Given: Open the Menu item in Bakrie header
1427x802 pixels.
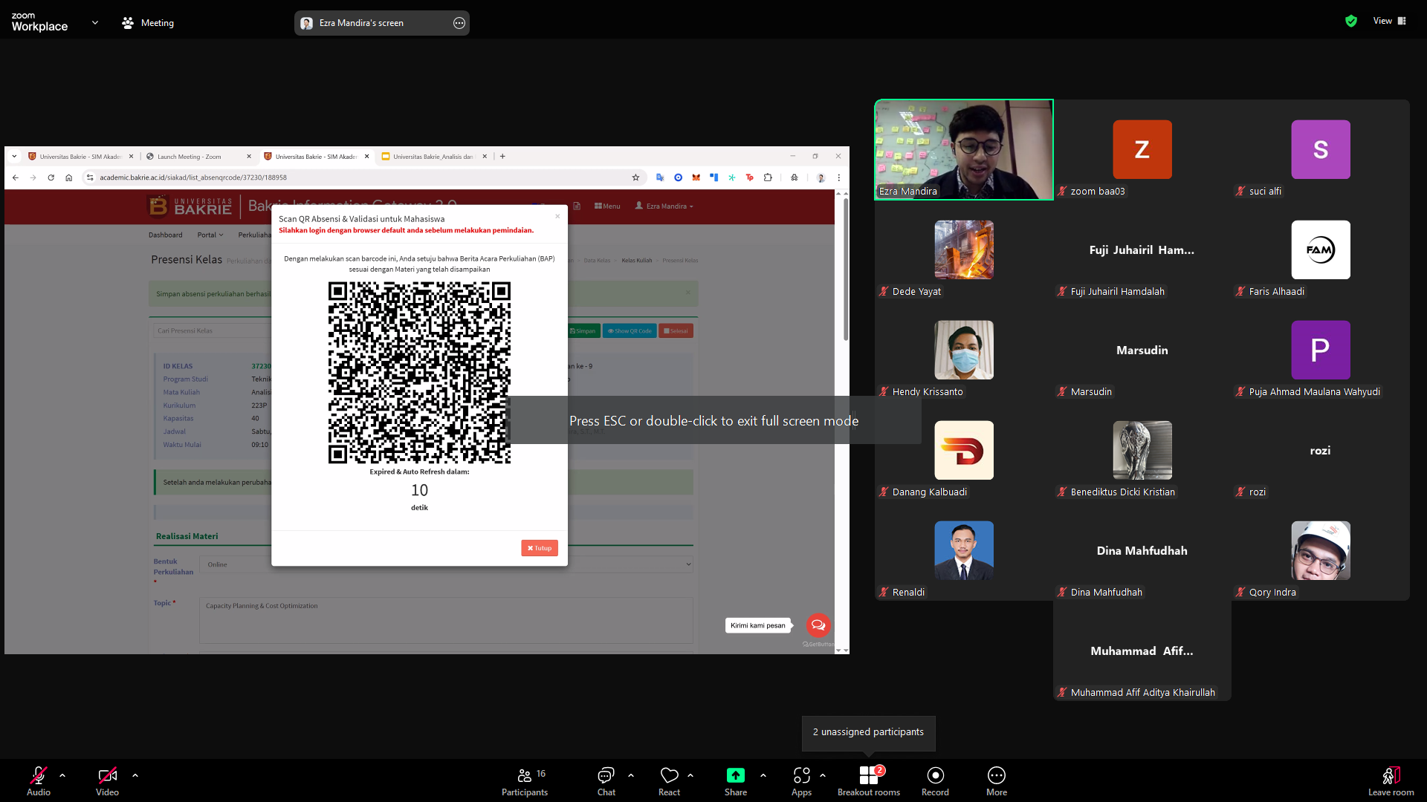Looking at the screenshot, I should (607, 206).
